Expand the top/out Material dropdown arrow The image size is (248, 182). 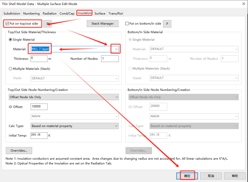coord(116,49)
